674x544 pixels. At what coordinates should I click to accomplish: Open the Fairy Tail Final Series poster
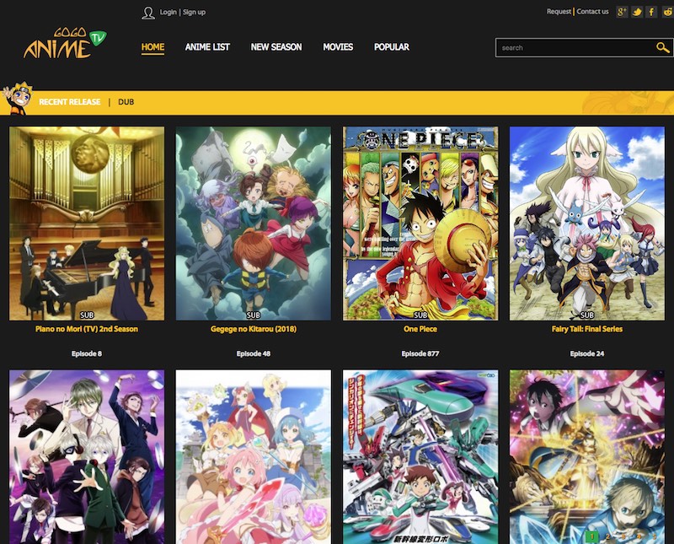pyautogui.click(x=586, y=224)
